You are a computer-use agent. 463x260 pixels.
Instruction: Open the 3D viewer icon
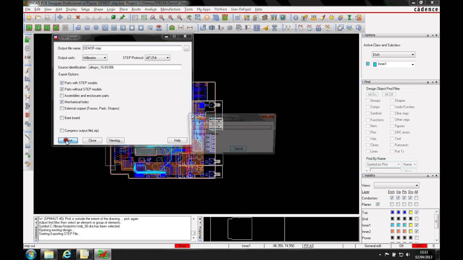tap(216, 17)
